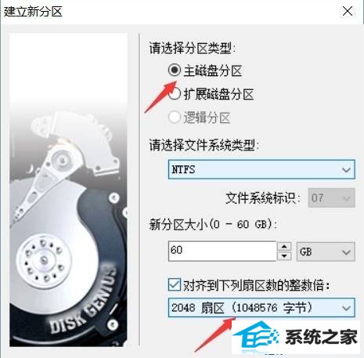
Task: Click the 扩展磁盘分区 label text
Action: pos(218,94)
